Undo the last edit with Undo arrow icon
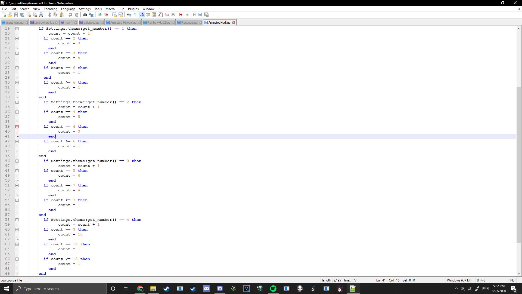 70,15
